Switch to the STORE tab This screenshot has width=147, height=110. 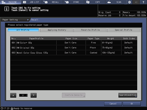tap(74, 2)
